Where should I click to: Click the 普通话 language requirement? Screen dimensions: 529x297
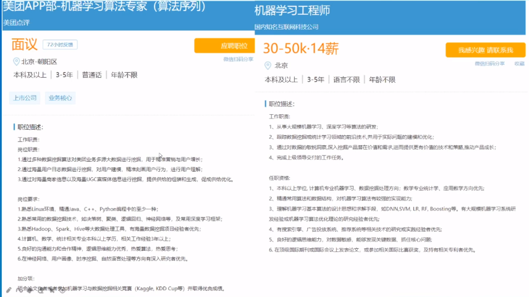91,75
